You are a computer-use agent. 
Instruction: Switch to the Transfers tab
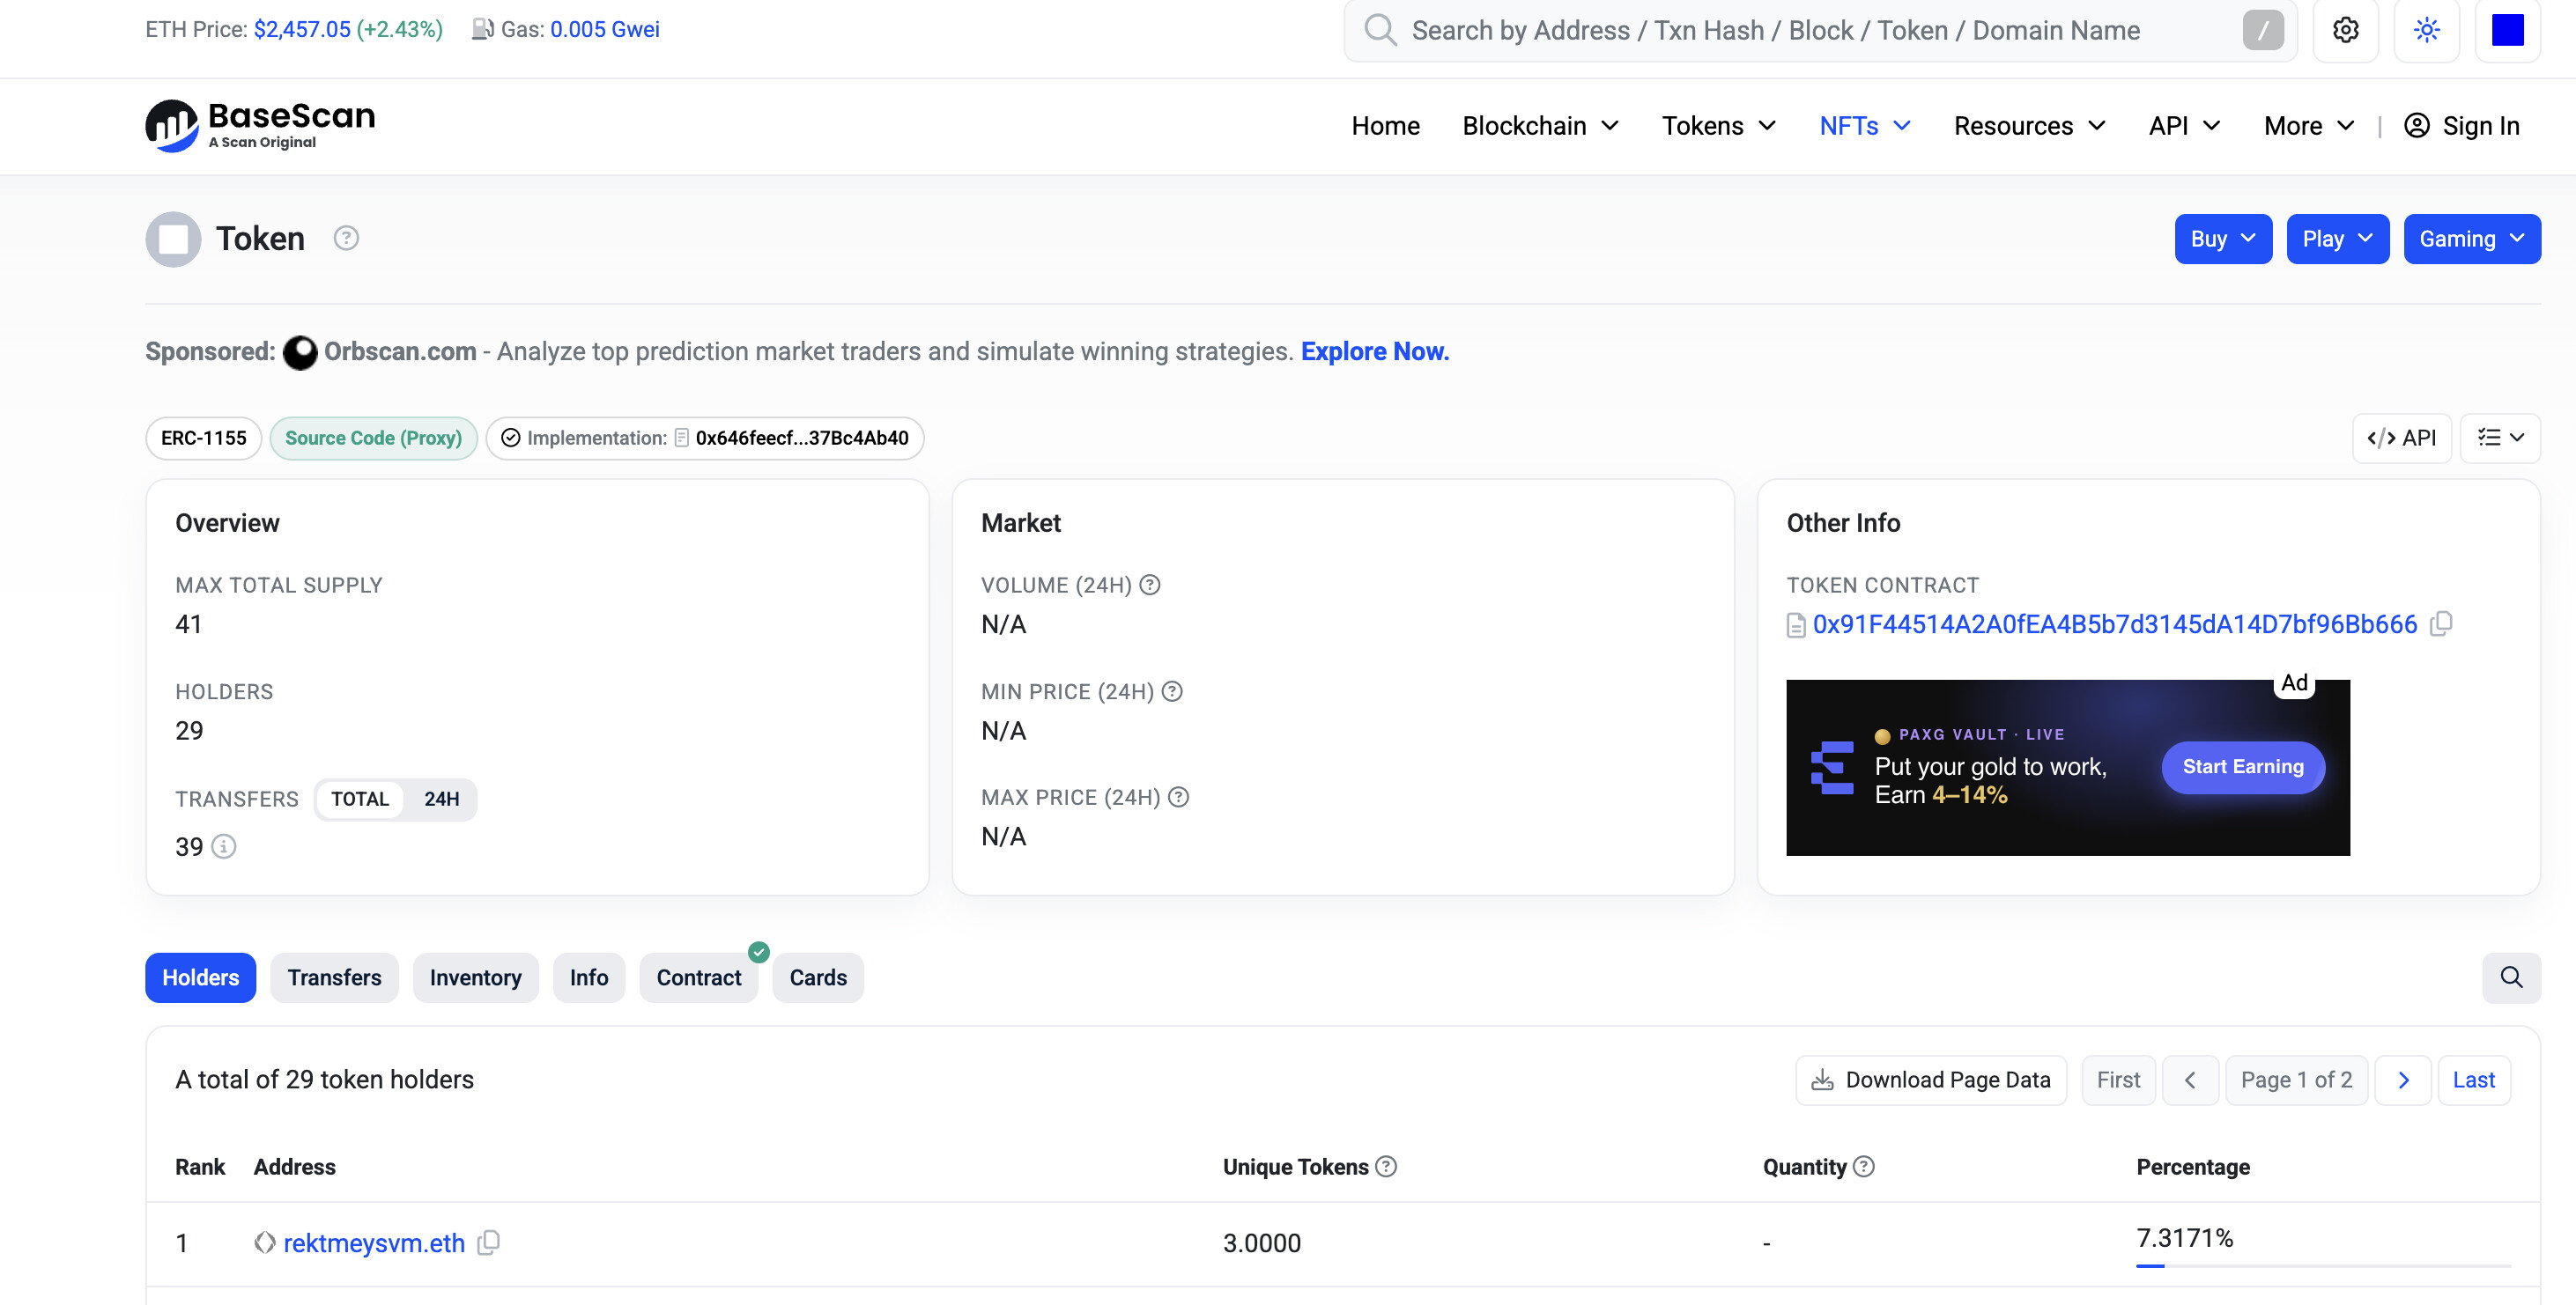coord(334,977)
